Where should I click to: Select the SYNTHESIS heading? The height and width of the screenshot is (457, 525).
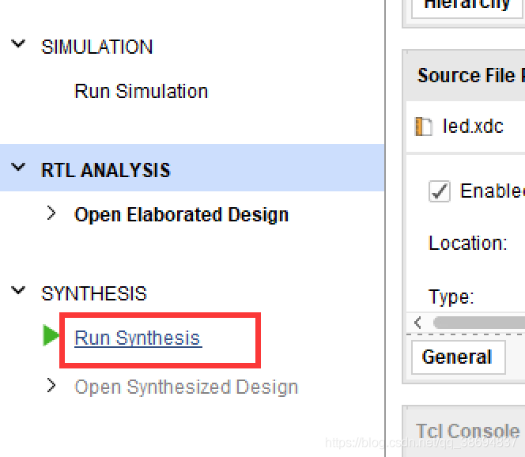(x=94, y=293)
